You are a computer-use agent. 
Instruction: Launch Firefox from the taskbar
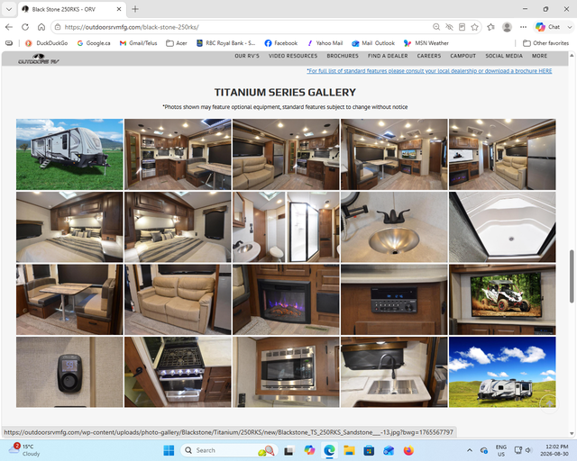point(408,450)
